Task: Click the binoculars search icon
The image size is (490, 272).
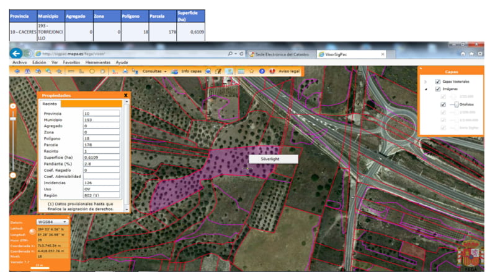Action: pyautogui.click(x=27, y=71)
